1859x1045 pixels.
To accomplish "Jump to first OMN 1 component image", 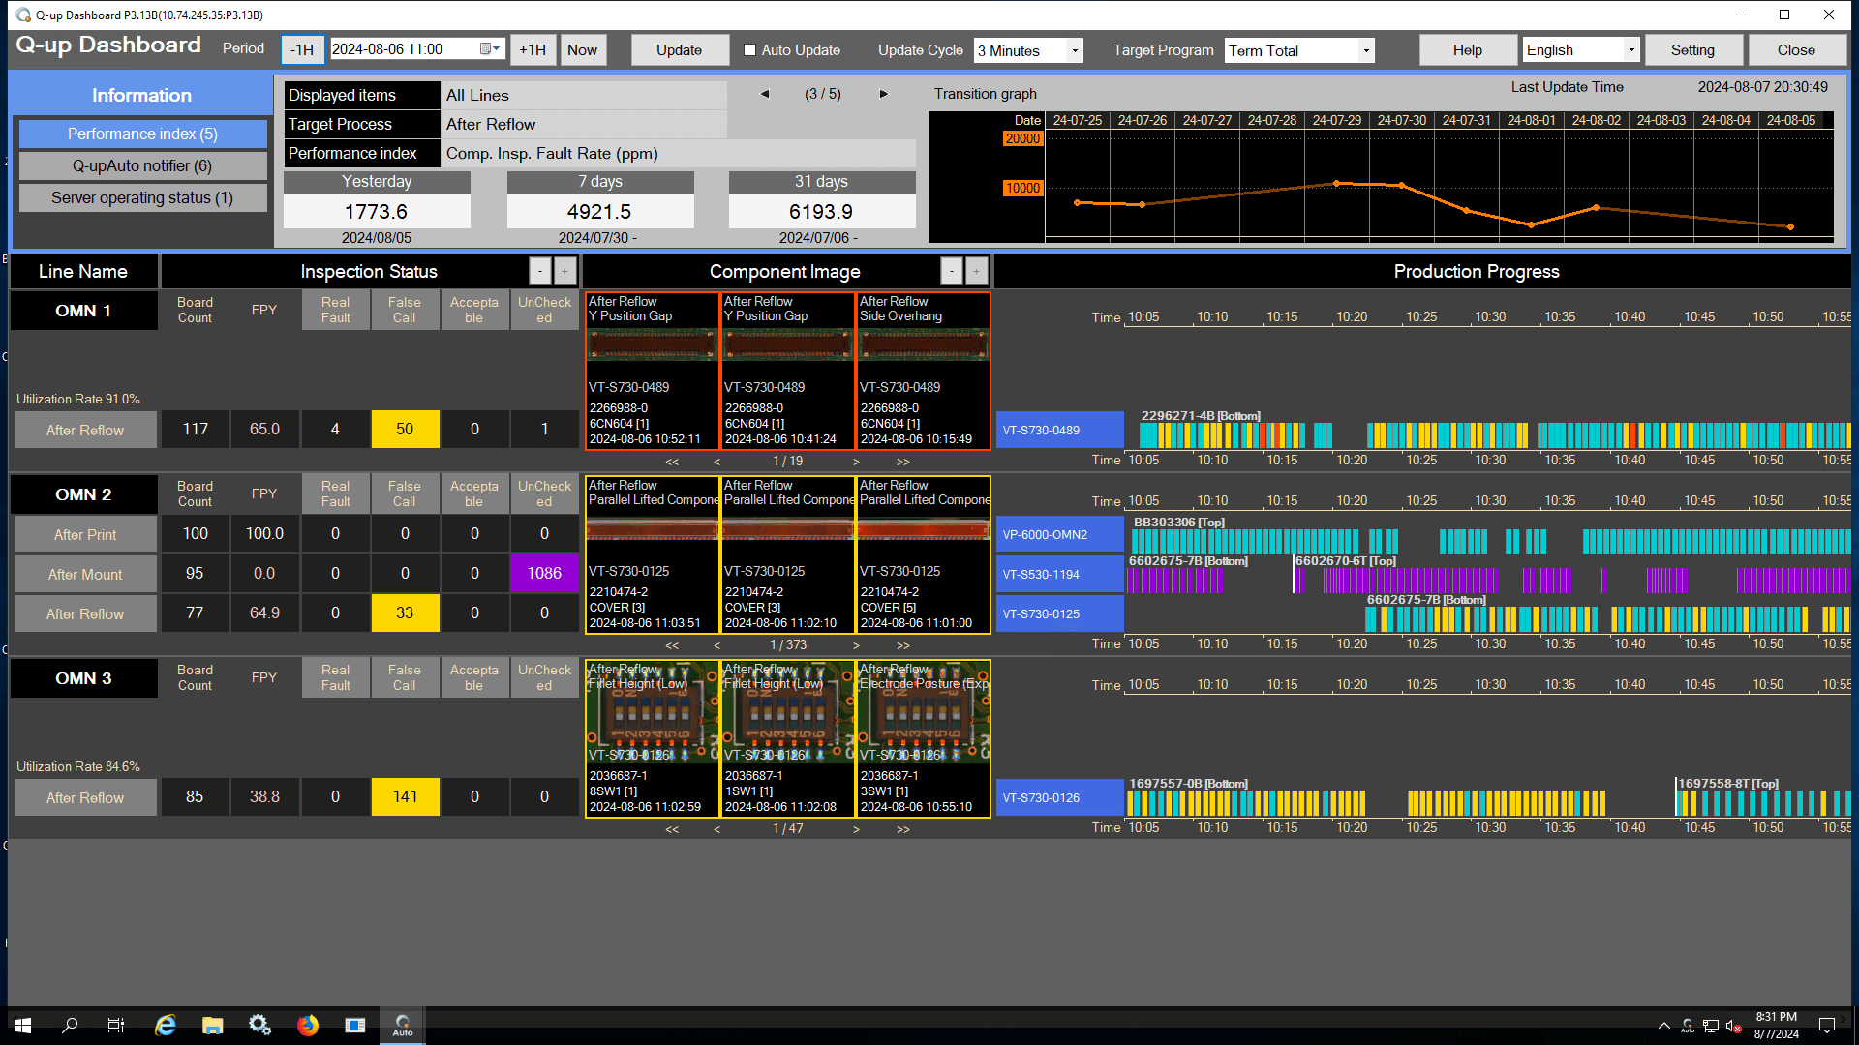I will pyautogui.click(x=672, y=462).
